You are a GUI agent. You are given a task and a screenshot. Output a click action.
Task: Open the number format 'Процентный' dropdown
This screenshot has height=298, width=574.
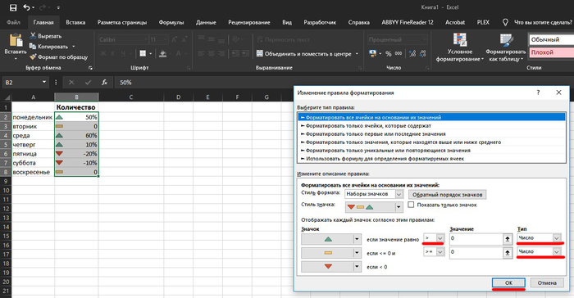[424, 39]
